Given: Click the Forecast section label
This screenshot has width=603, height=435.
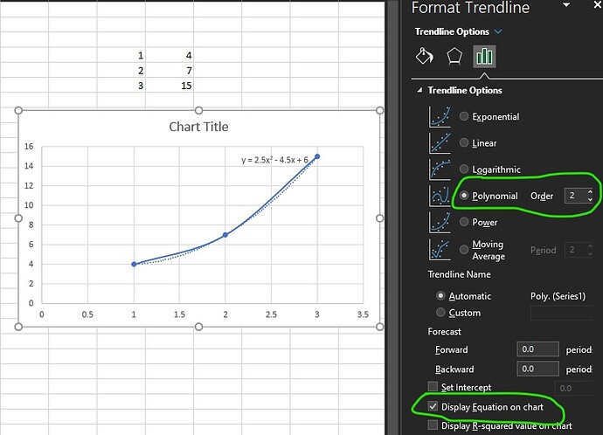Looking at the screenshot, I should (444, 332).
